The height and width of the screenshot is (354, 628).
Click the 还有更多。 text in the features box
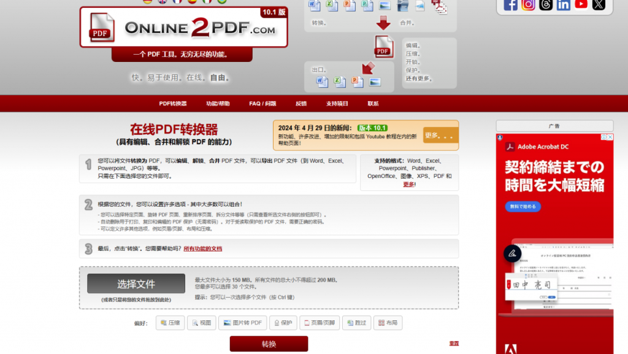click(419, 79)
